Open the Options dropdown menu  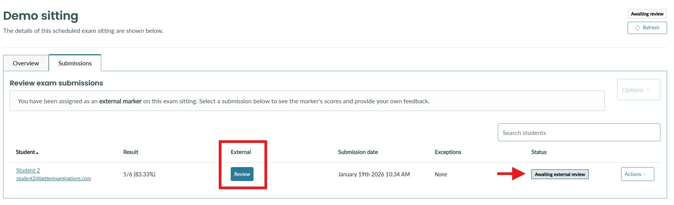(x=638, y=90)
